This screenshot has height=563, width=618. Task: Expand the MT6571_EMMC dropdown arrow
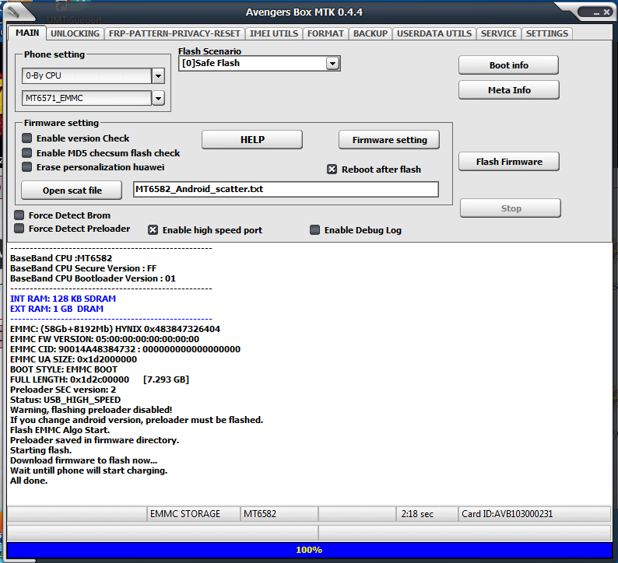tap(158, 98)
